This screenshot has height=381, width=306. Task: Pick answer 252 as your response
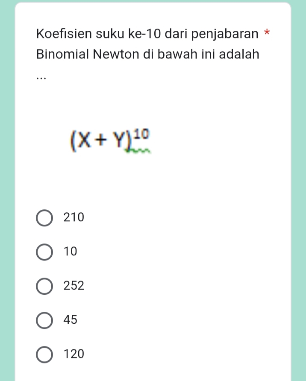pyautogui.click(x=44, y=286)
